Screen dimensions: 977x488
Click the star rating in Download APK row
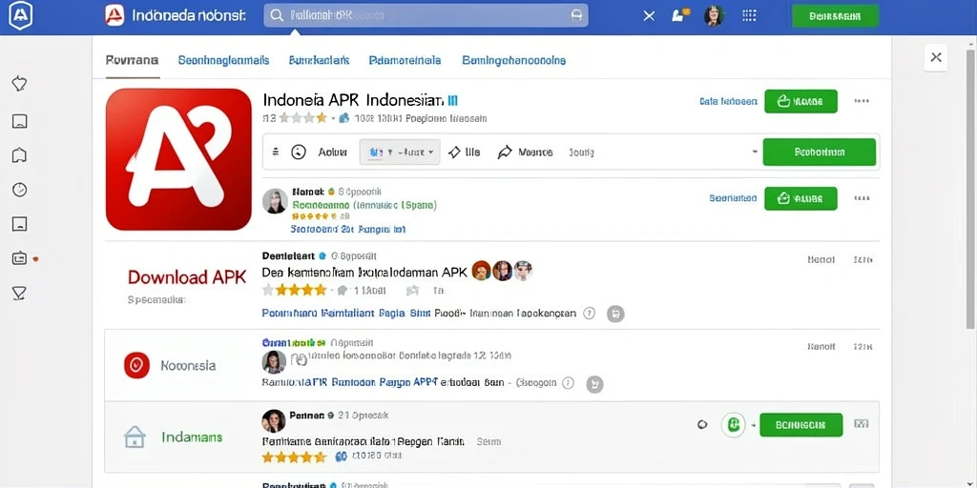295,290
